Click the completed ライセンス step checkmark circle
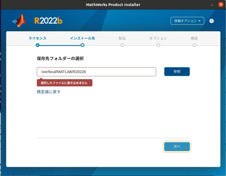The height and width of the screenshot is (176, 226). (38, 45)
